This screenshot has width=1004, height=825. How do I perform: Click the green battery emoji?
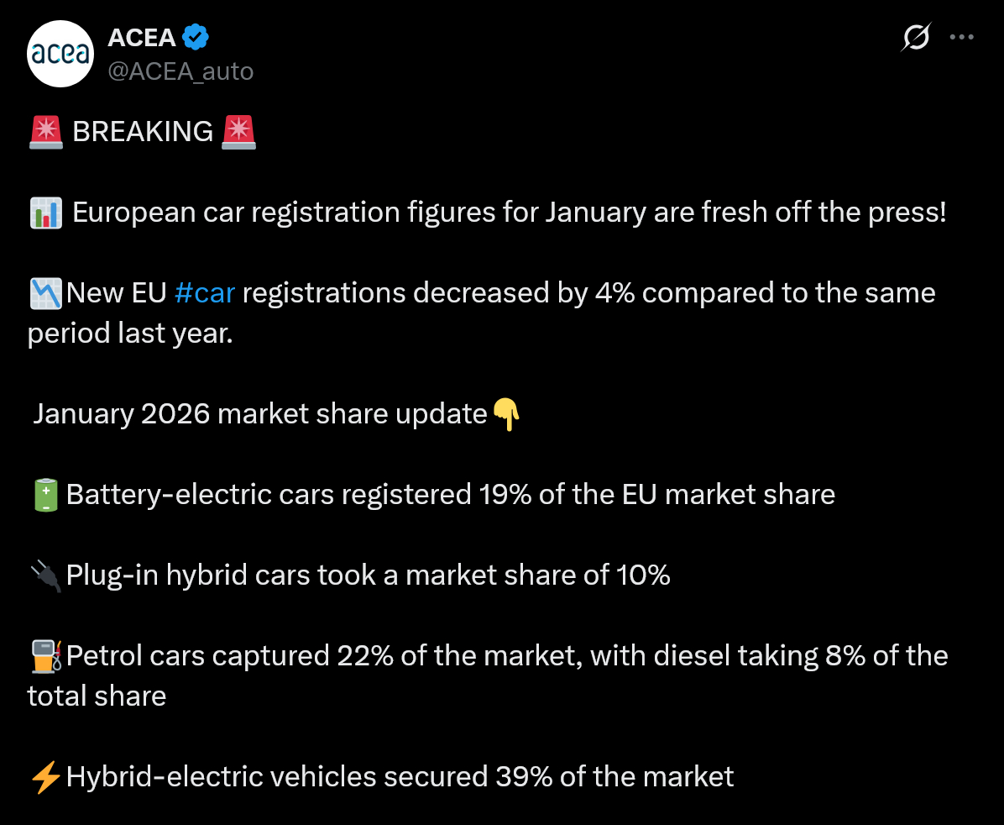tap(45, 495)
